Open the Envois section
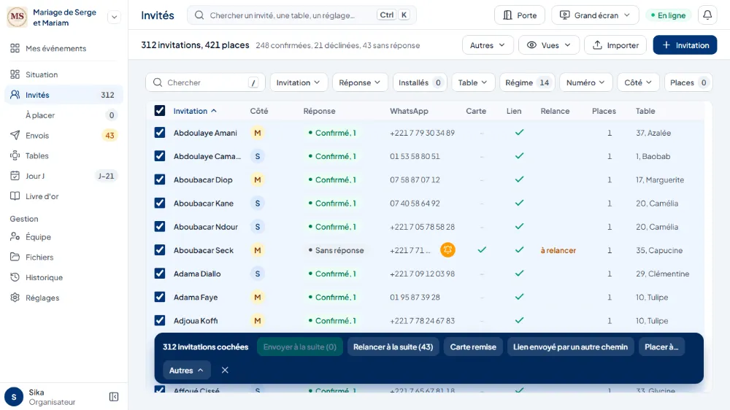The height and width of the screenshot is (410, 730). (64, 136)
